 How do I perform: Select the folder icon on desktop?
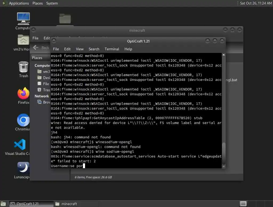tap(65, 18)
